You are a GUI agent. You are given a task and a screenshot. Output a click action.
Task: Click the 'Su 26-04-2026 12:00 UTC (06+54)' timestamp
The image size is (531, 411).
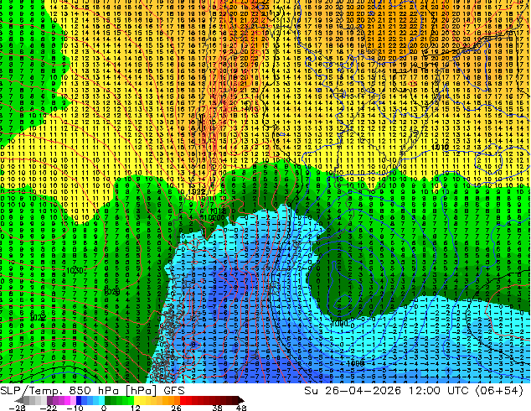pos(414,391)
